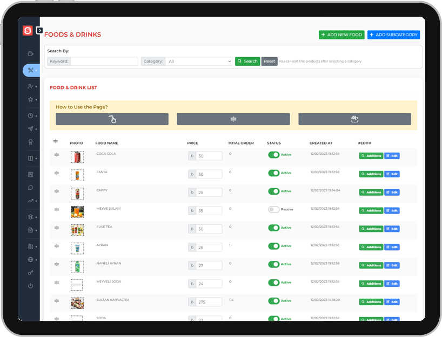Viewport: 442px width, 337px height.
Task: Edit the FUSE TEA item
Action: (x=392, y=229)
